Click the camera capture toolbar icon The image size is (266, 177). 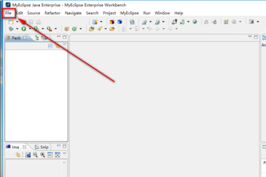pos(251,22)
